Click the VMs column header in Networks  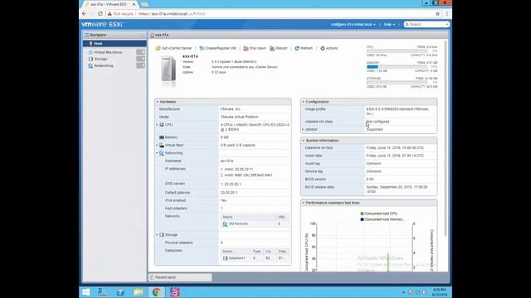pyautogui.click(x=282, y=217)
